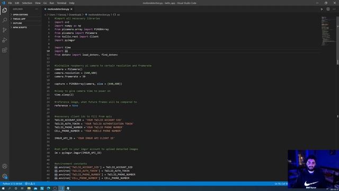Open the File menu

[x=10, y=3]
